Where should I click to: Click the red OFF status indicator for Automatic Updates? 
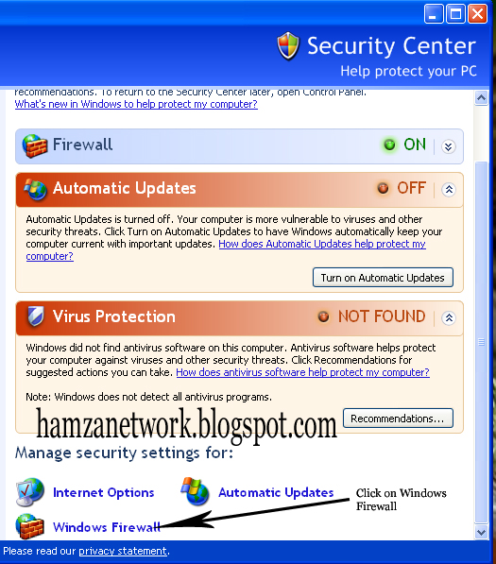point(383,188)
